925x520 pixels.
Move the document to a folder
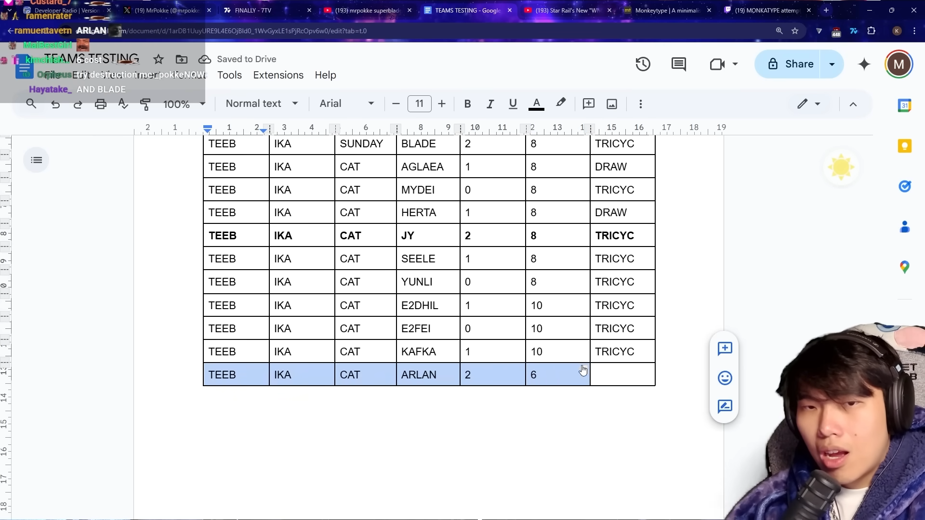(x=182, y=59)
